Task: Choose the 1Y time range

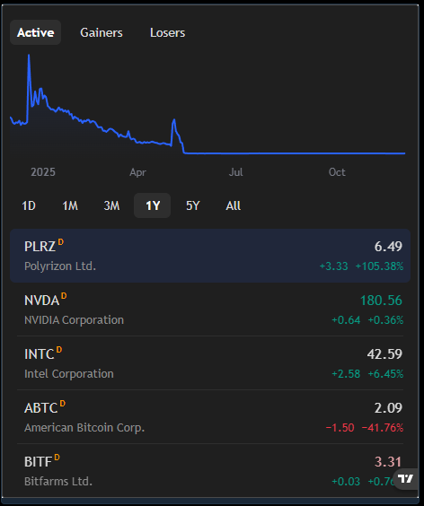Action: (x=153, y=205)
